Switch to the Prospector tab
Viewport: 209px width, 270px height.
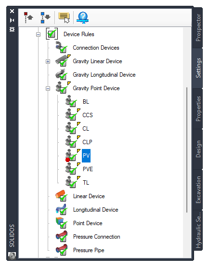[198, 27]
